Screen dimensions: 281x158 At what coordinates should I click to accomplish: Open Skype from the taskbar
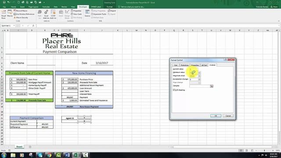(x=40, y=155)
